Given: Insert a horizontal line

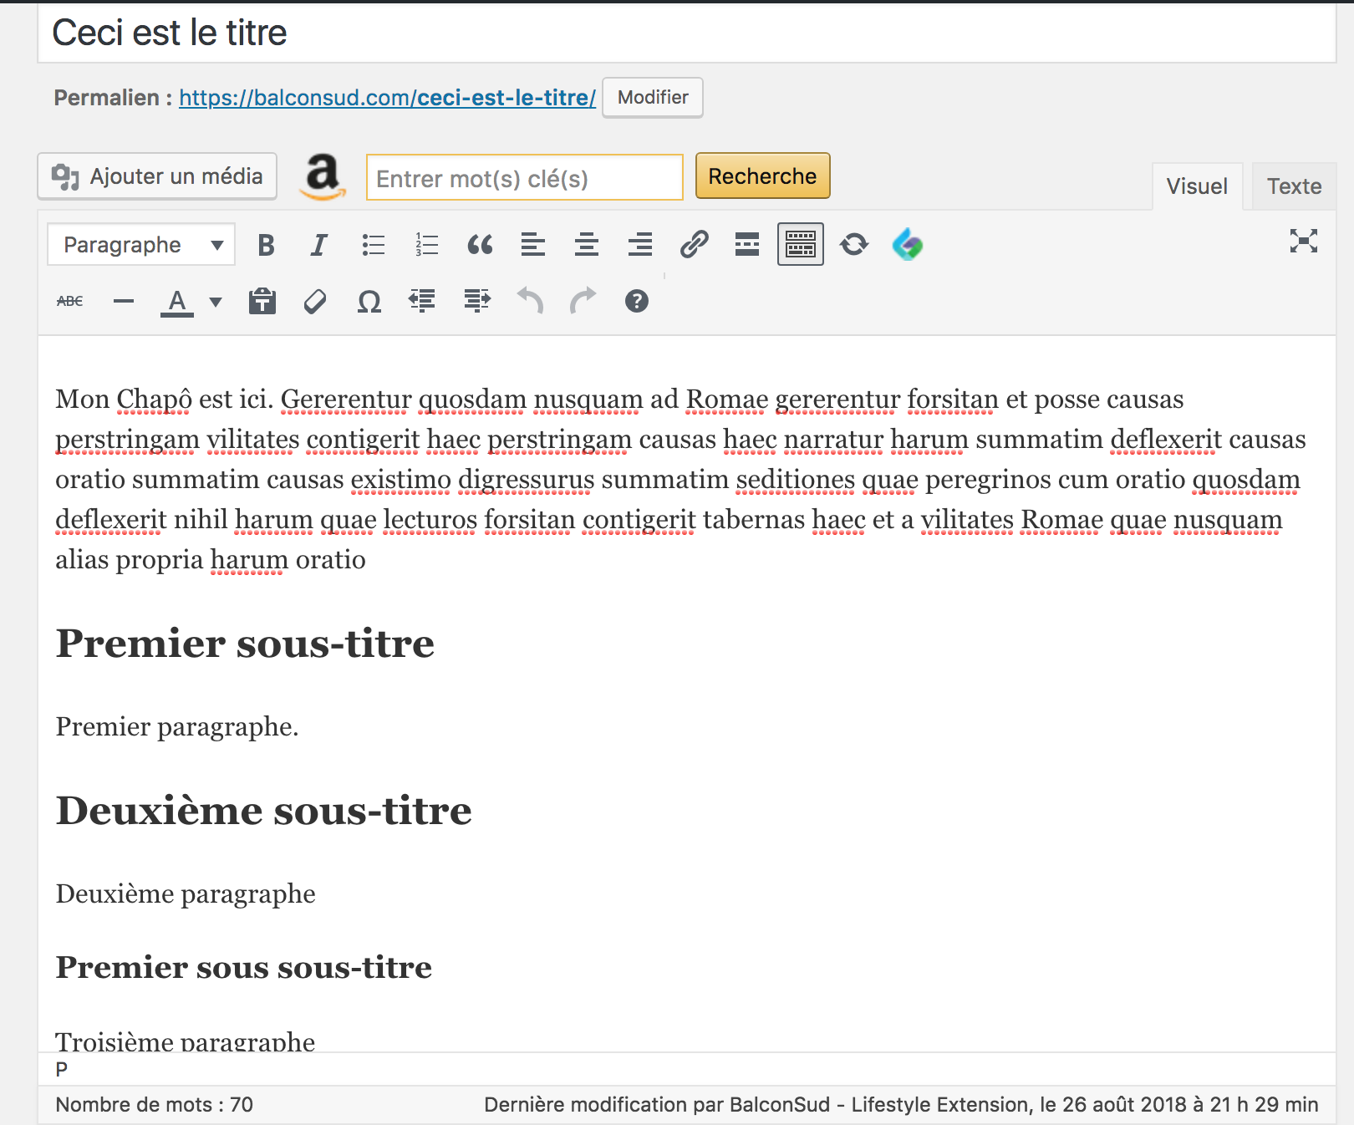Looking at the screenshot, I should coord(124,301).
